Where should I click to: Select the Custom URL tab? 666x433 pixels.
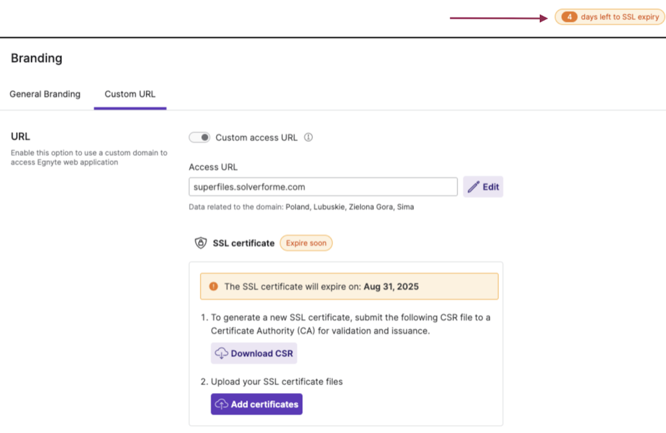(x=129, y=94)
